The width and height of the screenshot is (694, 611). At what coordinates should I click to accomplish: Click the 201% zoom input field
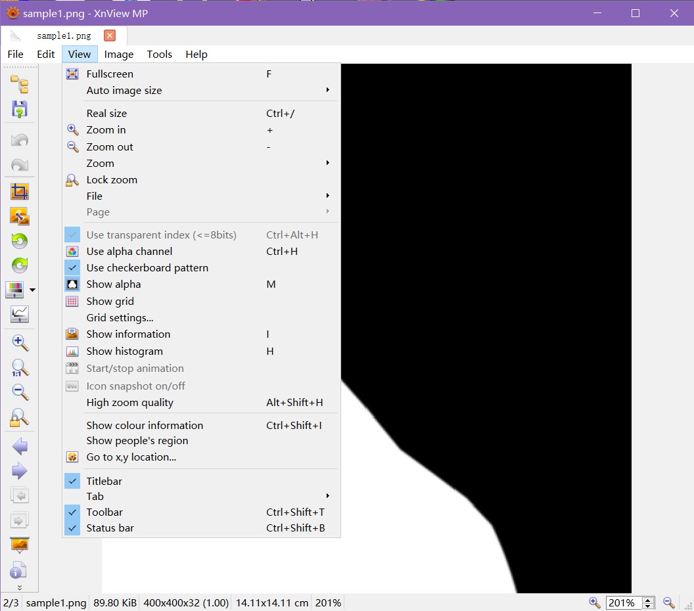[x=624, y=602]
